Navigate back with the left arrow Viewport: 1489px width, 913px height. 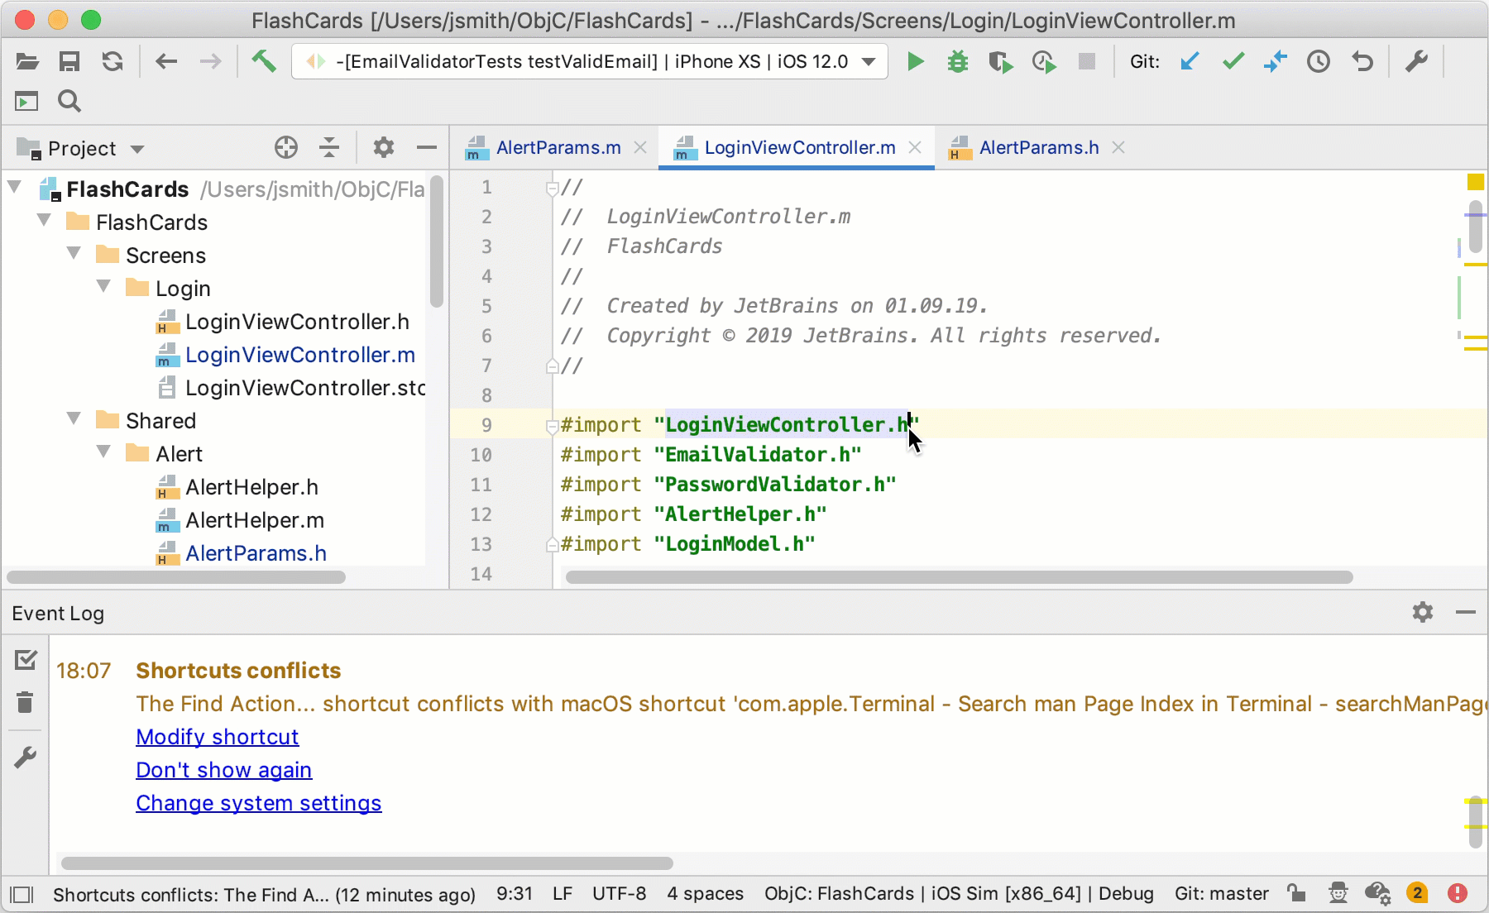[x=166, y=61]
